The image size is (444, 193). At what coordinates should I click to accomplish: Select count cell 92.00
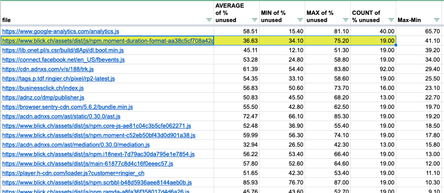373,69
